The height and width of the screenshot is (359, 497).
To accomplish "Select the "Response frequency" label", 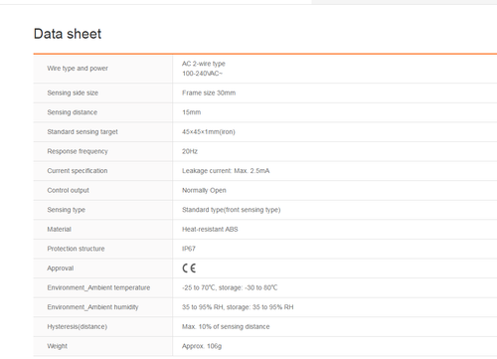I will (78, 151).
